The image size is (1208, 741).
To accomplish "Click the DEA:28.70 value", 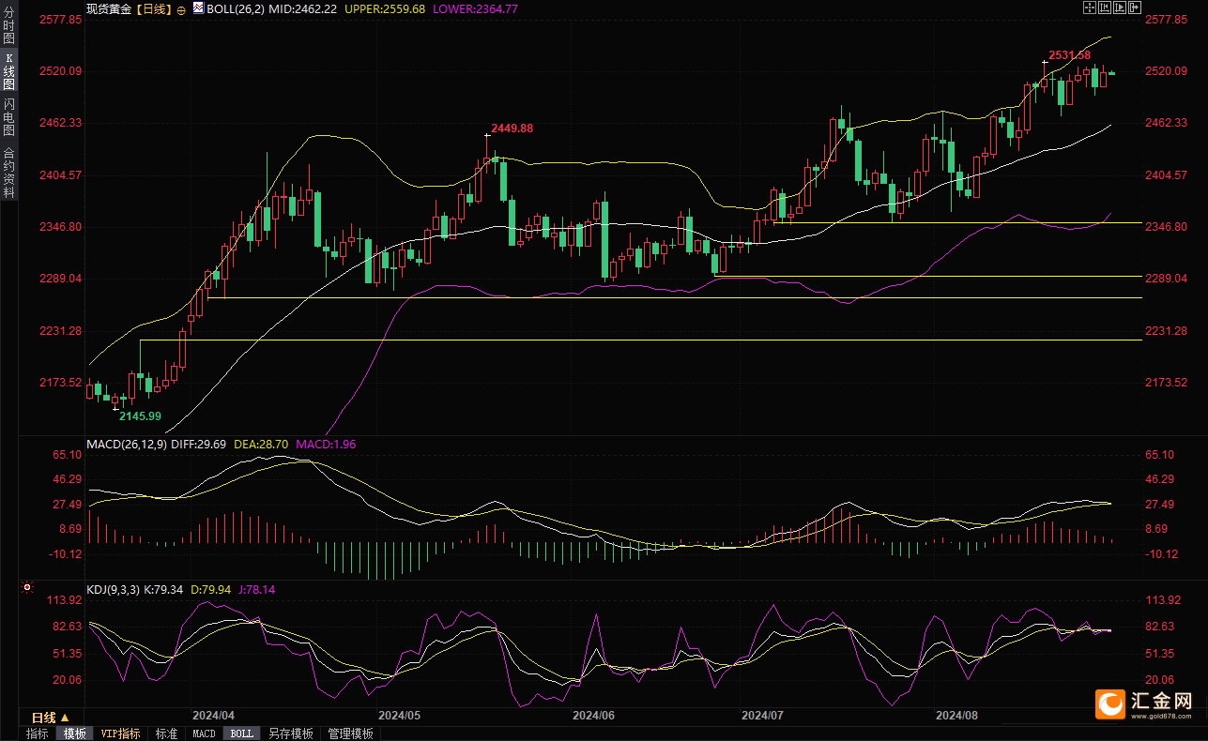I will [262, 444].
